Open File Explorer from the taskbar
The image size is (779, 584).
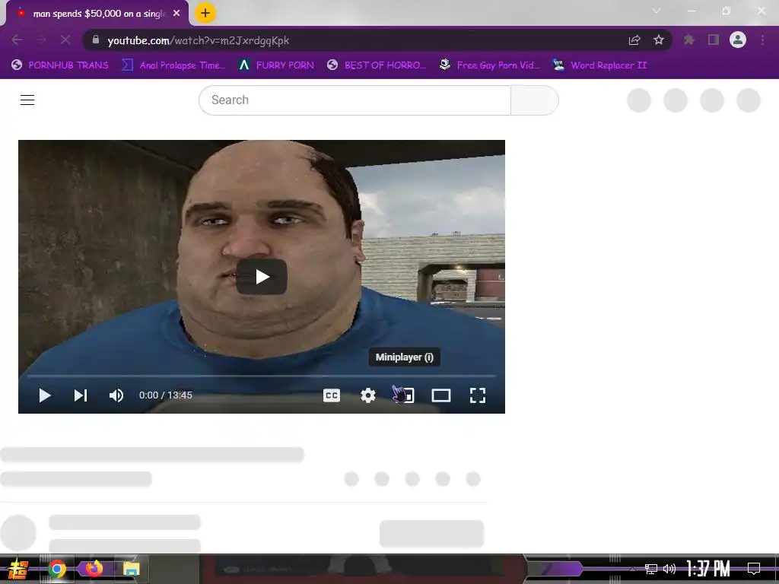point(131,569)
